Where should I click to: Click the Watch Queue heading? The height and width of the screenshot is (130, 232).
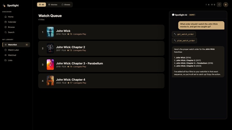[x=50, y=16]
